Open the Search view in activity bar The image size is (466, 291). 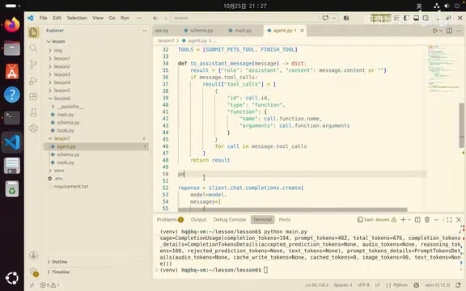(x=34, y=48)
